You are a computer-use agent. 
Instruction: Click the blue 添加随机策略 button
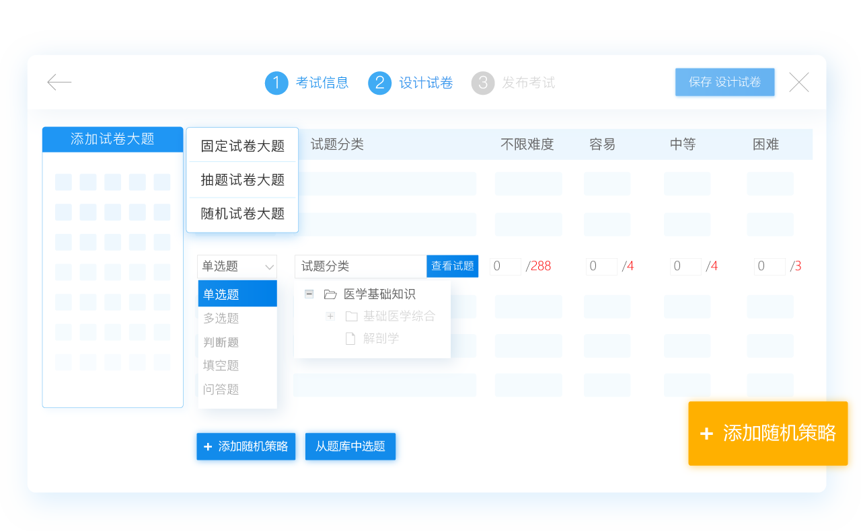[246, 446]
